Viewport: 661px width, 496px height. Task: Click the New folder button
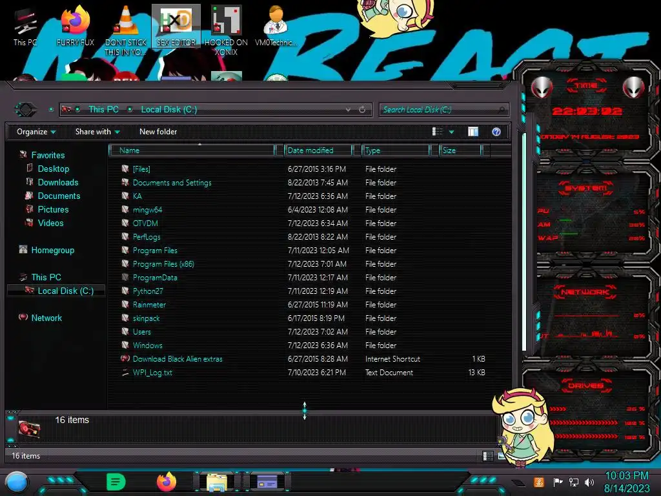point(158,132)
